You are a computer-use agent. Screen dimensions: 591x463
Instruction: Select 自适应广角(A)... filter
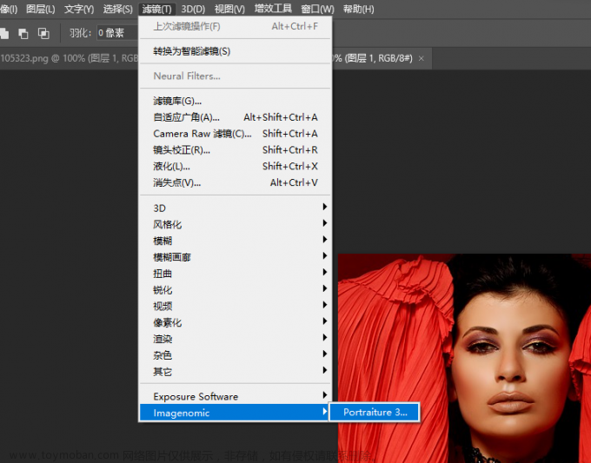tap(236, 117)
